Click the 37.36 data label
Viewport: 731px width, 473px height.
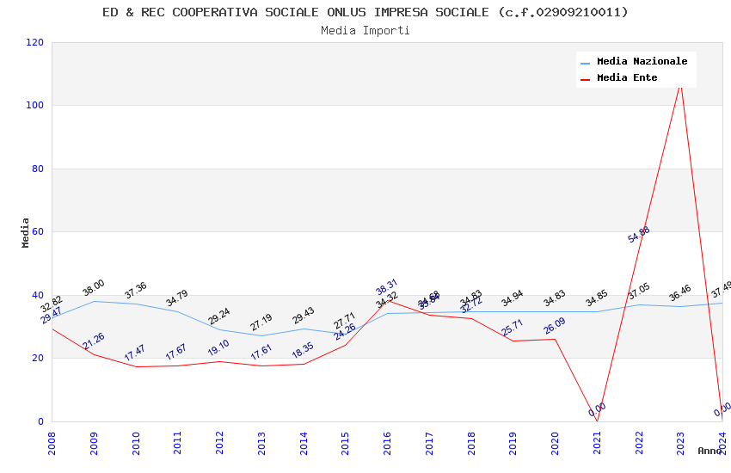pos(136,290)
